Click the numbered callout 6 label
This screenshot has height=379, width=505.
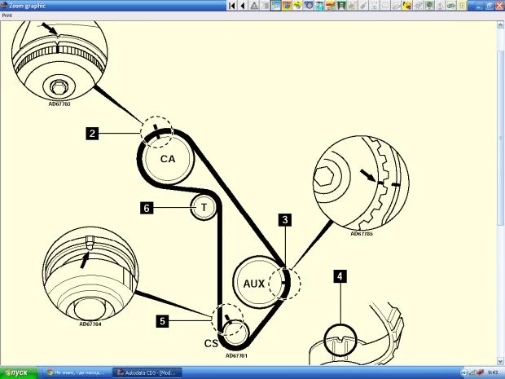[x=147, y=208]
